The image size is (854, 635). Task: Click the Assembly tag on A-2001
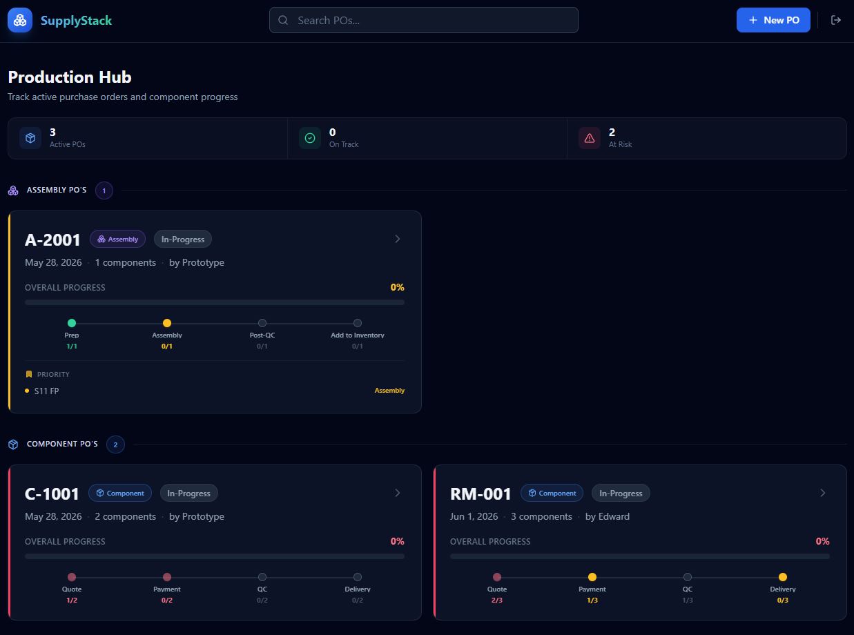pos(117,239)
